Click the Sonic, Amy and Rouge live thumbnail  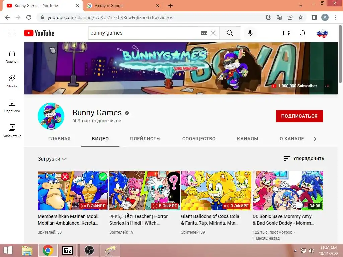(x=144, y=190)
